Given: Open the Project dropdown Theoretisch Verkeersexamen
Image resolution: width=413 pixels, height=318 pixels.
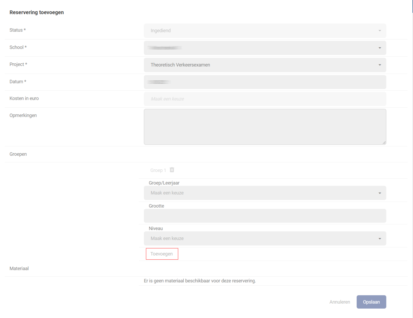Looking at the screenshot, I should tap(265, 65).
